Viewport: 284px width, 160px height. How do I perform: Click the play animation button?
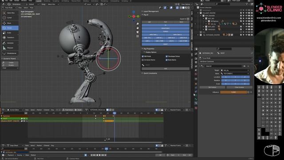pos(100,155)
